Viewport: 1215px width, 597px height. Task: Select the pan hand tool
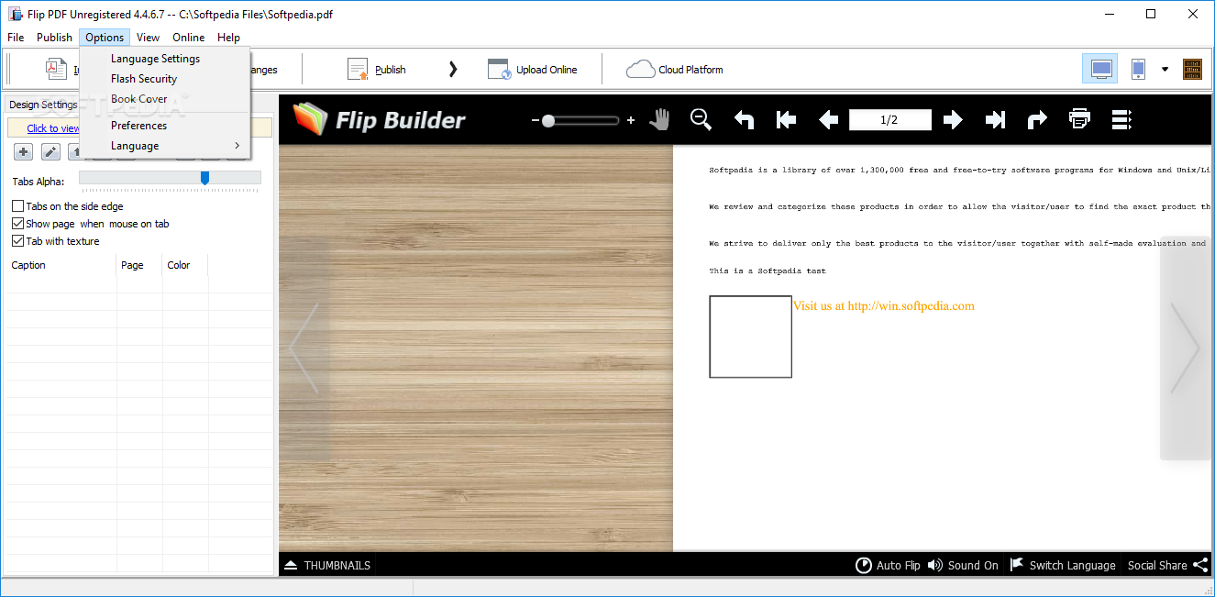pos(659,119)
